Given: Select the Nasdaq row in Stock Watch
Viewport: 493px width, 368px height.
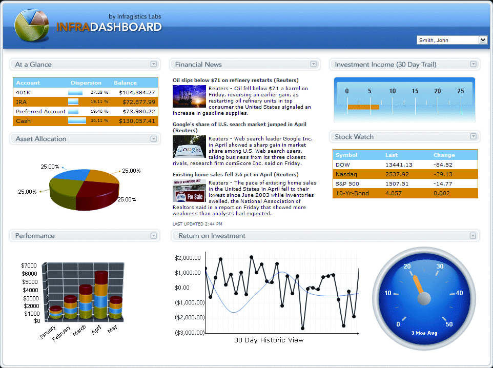Looking at the screenshot, I should click(x=405, y=174).
